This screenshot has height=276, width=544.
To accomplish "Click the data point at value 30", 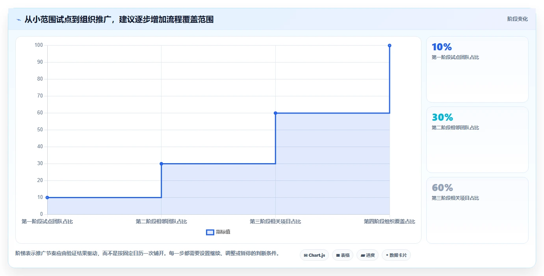I will coord(162,164).
